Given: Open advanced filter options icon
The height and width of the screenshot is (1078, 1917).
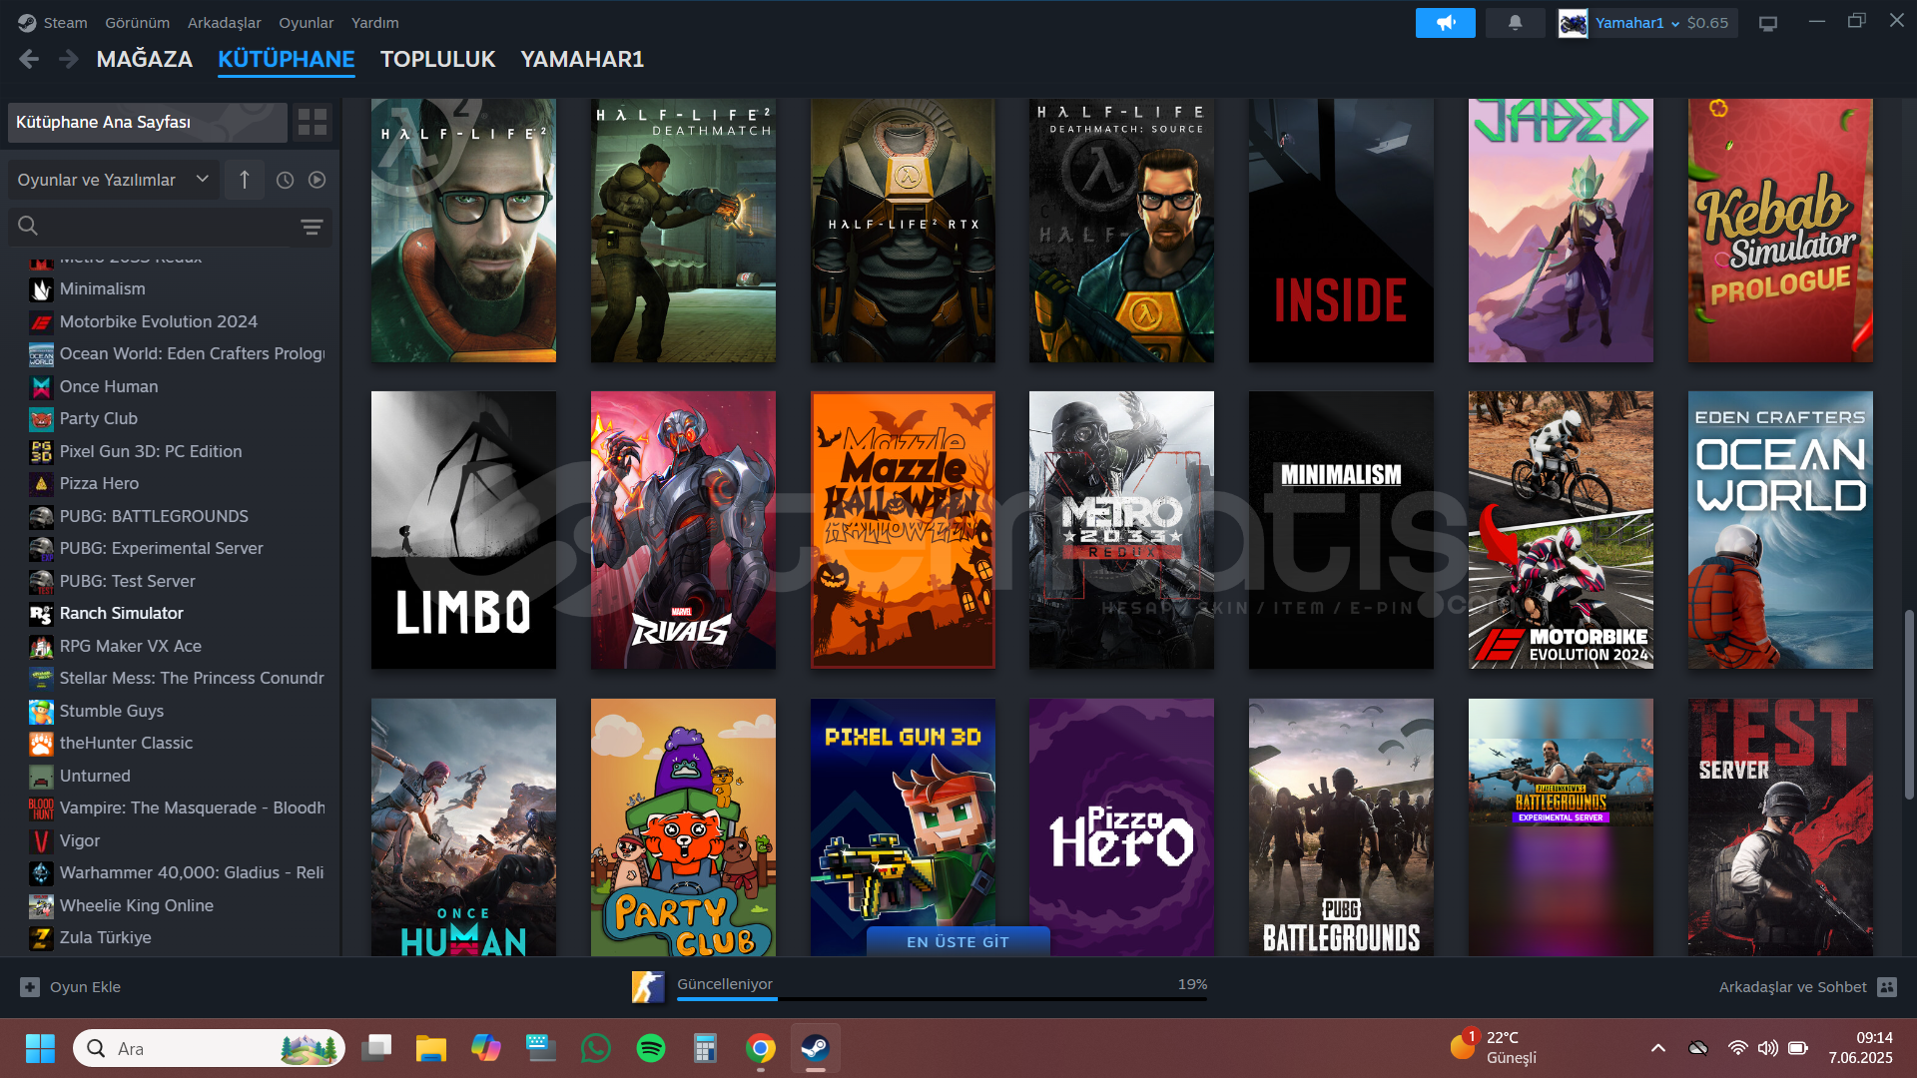Looking at the screenshot, I should tap(312, 227).
